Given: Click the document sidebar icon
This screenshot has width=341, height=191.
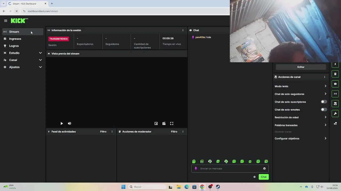Looking at the screenshot, I should (335, 74).
